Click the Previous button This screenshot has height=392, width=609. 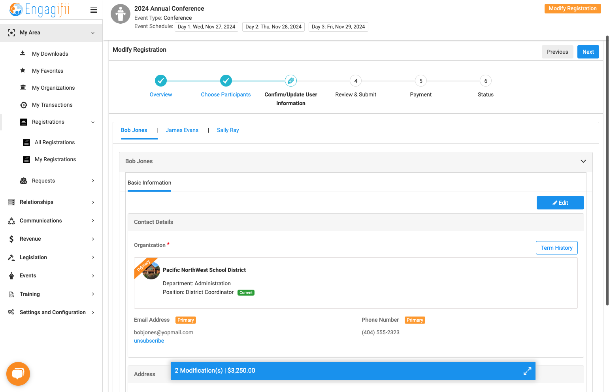(x=557, y=52)
